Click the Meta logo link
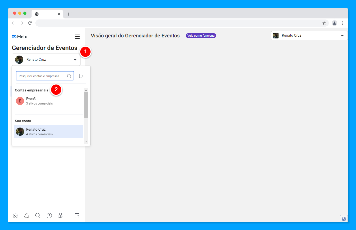Screen dimensions: 356x230 19,37
